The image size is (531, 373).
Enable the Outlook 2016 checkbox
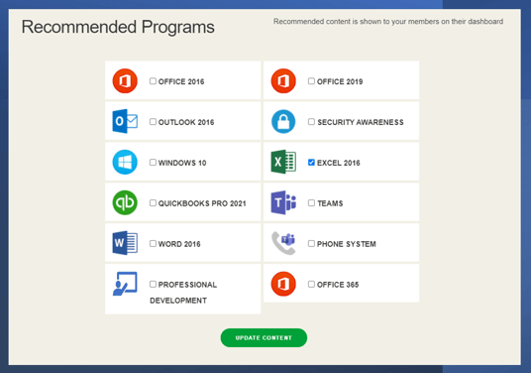point(154,122)
